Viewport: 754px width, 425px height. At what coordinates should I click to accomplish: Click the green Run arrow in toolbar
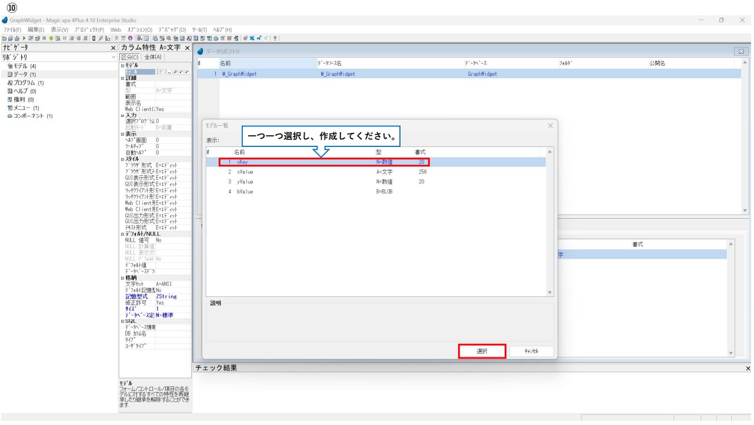click(24, 38)
